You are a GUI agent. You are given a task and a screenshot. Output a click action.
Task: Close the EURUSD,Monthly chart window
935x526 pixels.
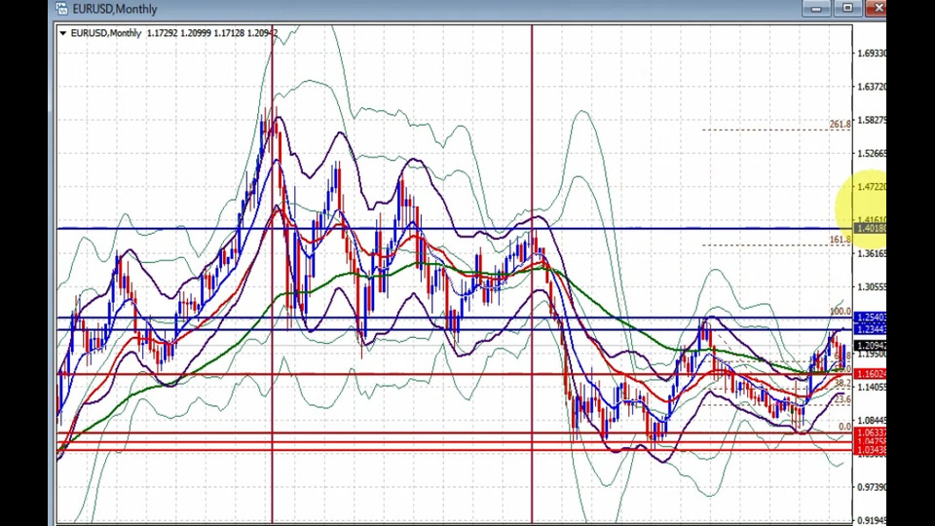877,9
